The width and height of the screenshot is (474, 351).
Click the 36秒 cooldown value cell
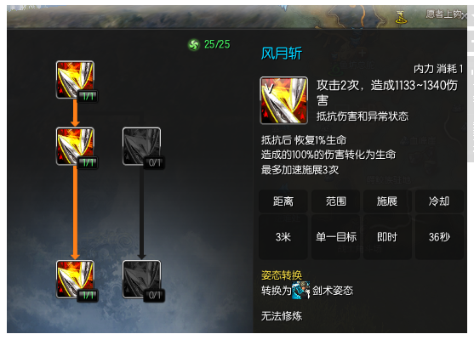tap(439, 237)
